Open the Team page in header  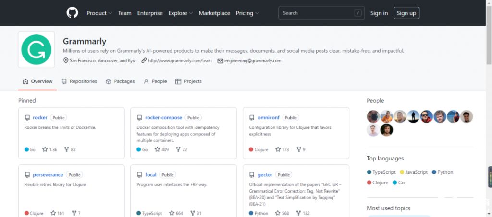124,13
